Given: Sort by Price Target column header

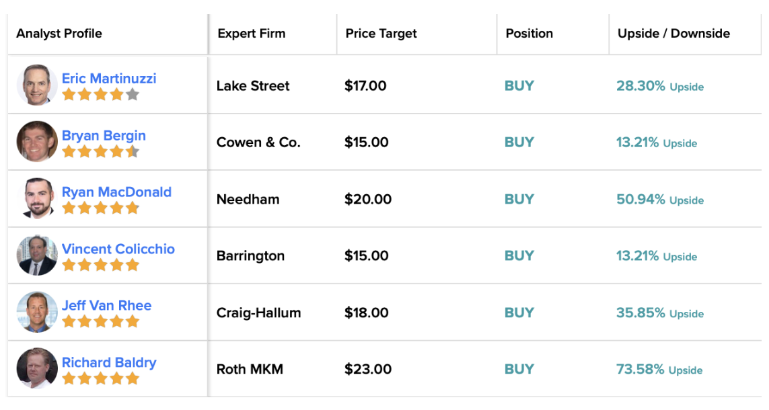Looking at the screenshot, I should 381,34.
